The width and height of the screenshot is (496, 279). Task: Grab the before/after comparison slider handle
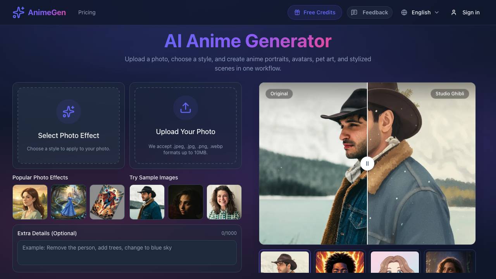367,164
